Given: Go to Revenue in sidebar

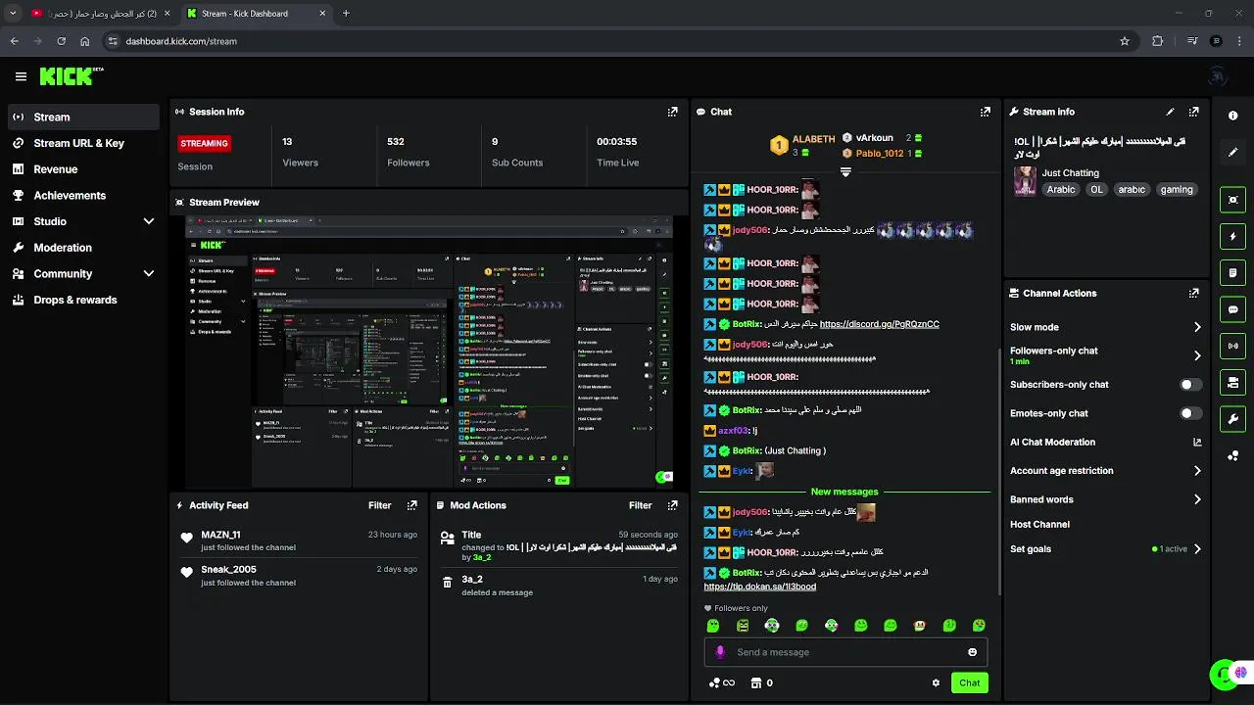Looking at the screenshot, I should pyautogui.click(x=83, y=169).
